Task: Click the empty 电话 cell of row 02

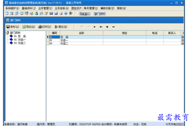Action: 155,40
